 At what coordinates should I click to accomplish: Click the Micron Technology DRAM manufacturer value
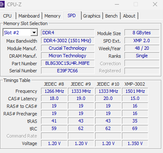(67, 56)
